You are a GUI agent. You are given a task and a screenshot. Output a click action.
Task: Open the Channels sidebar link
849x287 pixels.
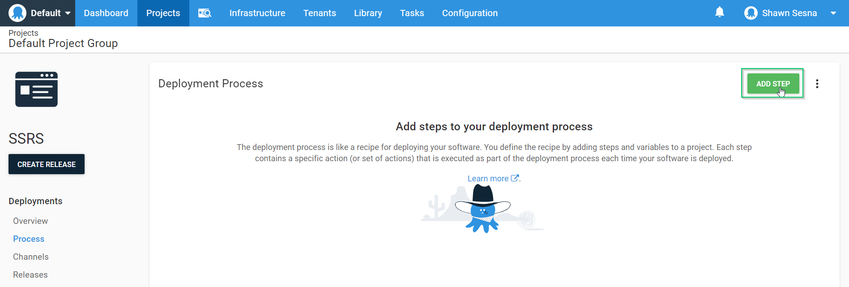pyautogui.click(x=30, y=257)
